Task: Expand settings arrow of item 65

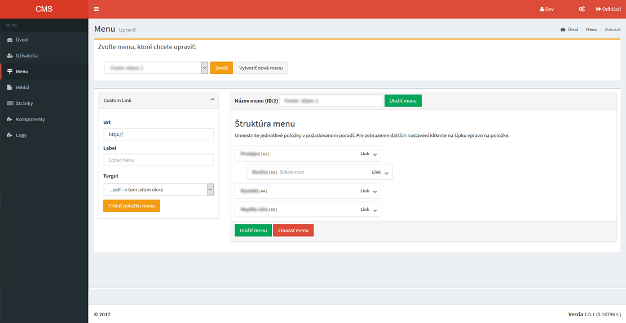Action: pos(375,211)
